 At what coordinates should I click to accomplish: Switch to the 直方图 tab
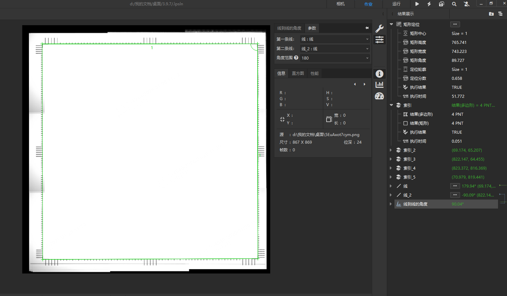tap(298, 74)
